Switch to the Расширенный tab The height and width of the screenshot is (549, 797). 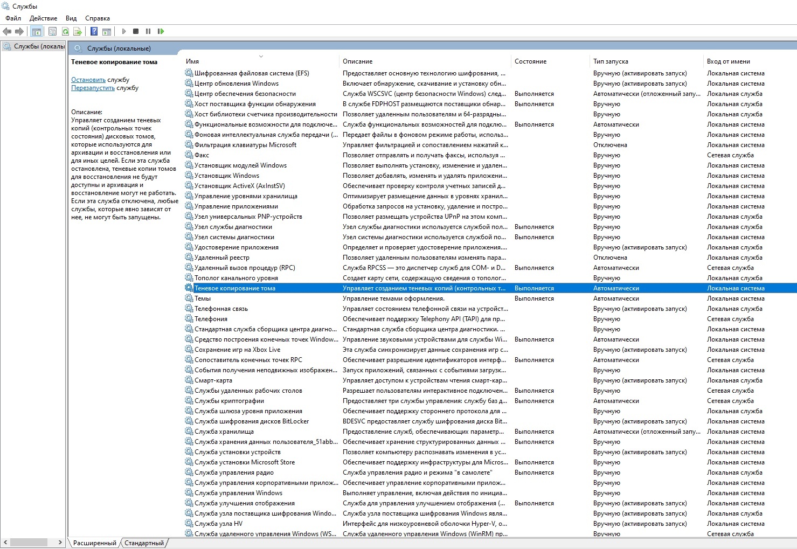click(x=95, y=543)
